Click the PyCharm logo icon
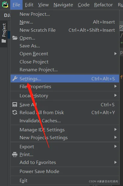 click(5, 5)
